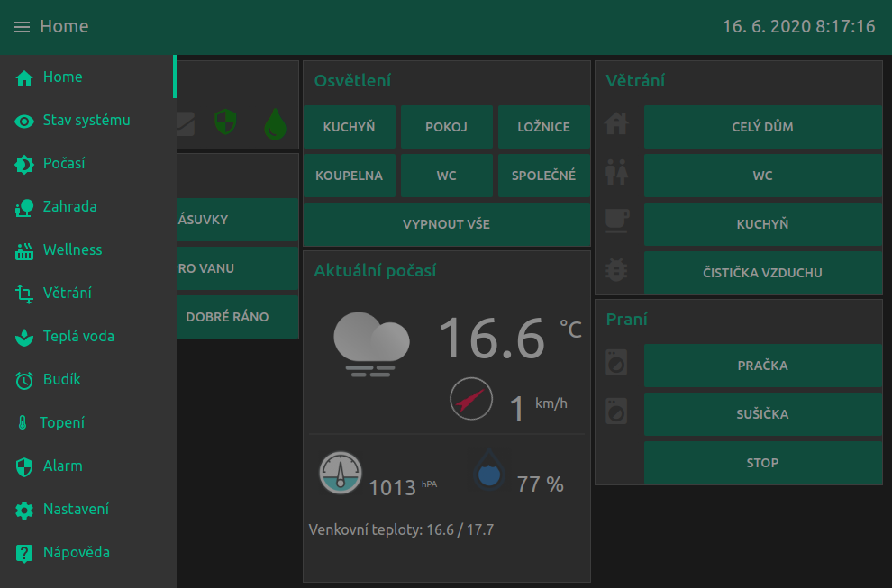The height and width of the screenshot is (588, 892).
Task: Click the green water drop icon
Action: point(275,124)
